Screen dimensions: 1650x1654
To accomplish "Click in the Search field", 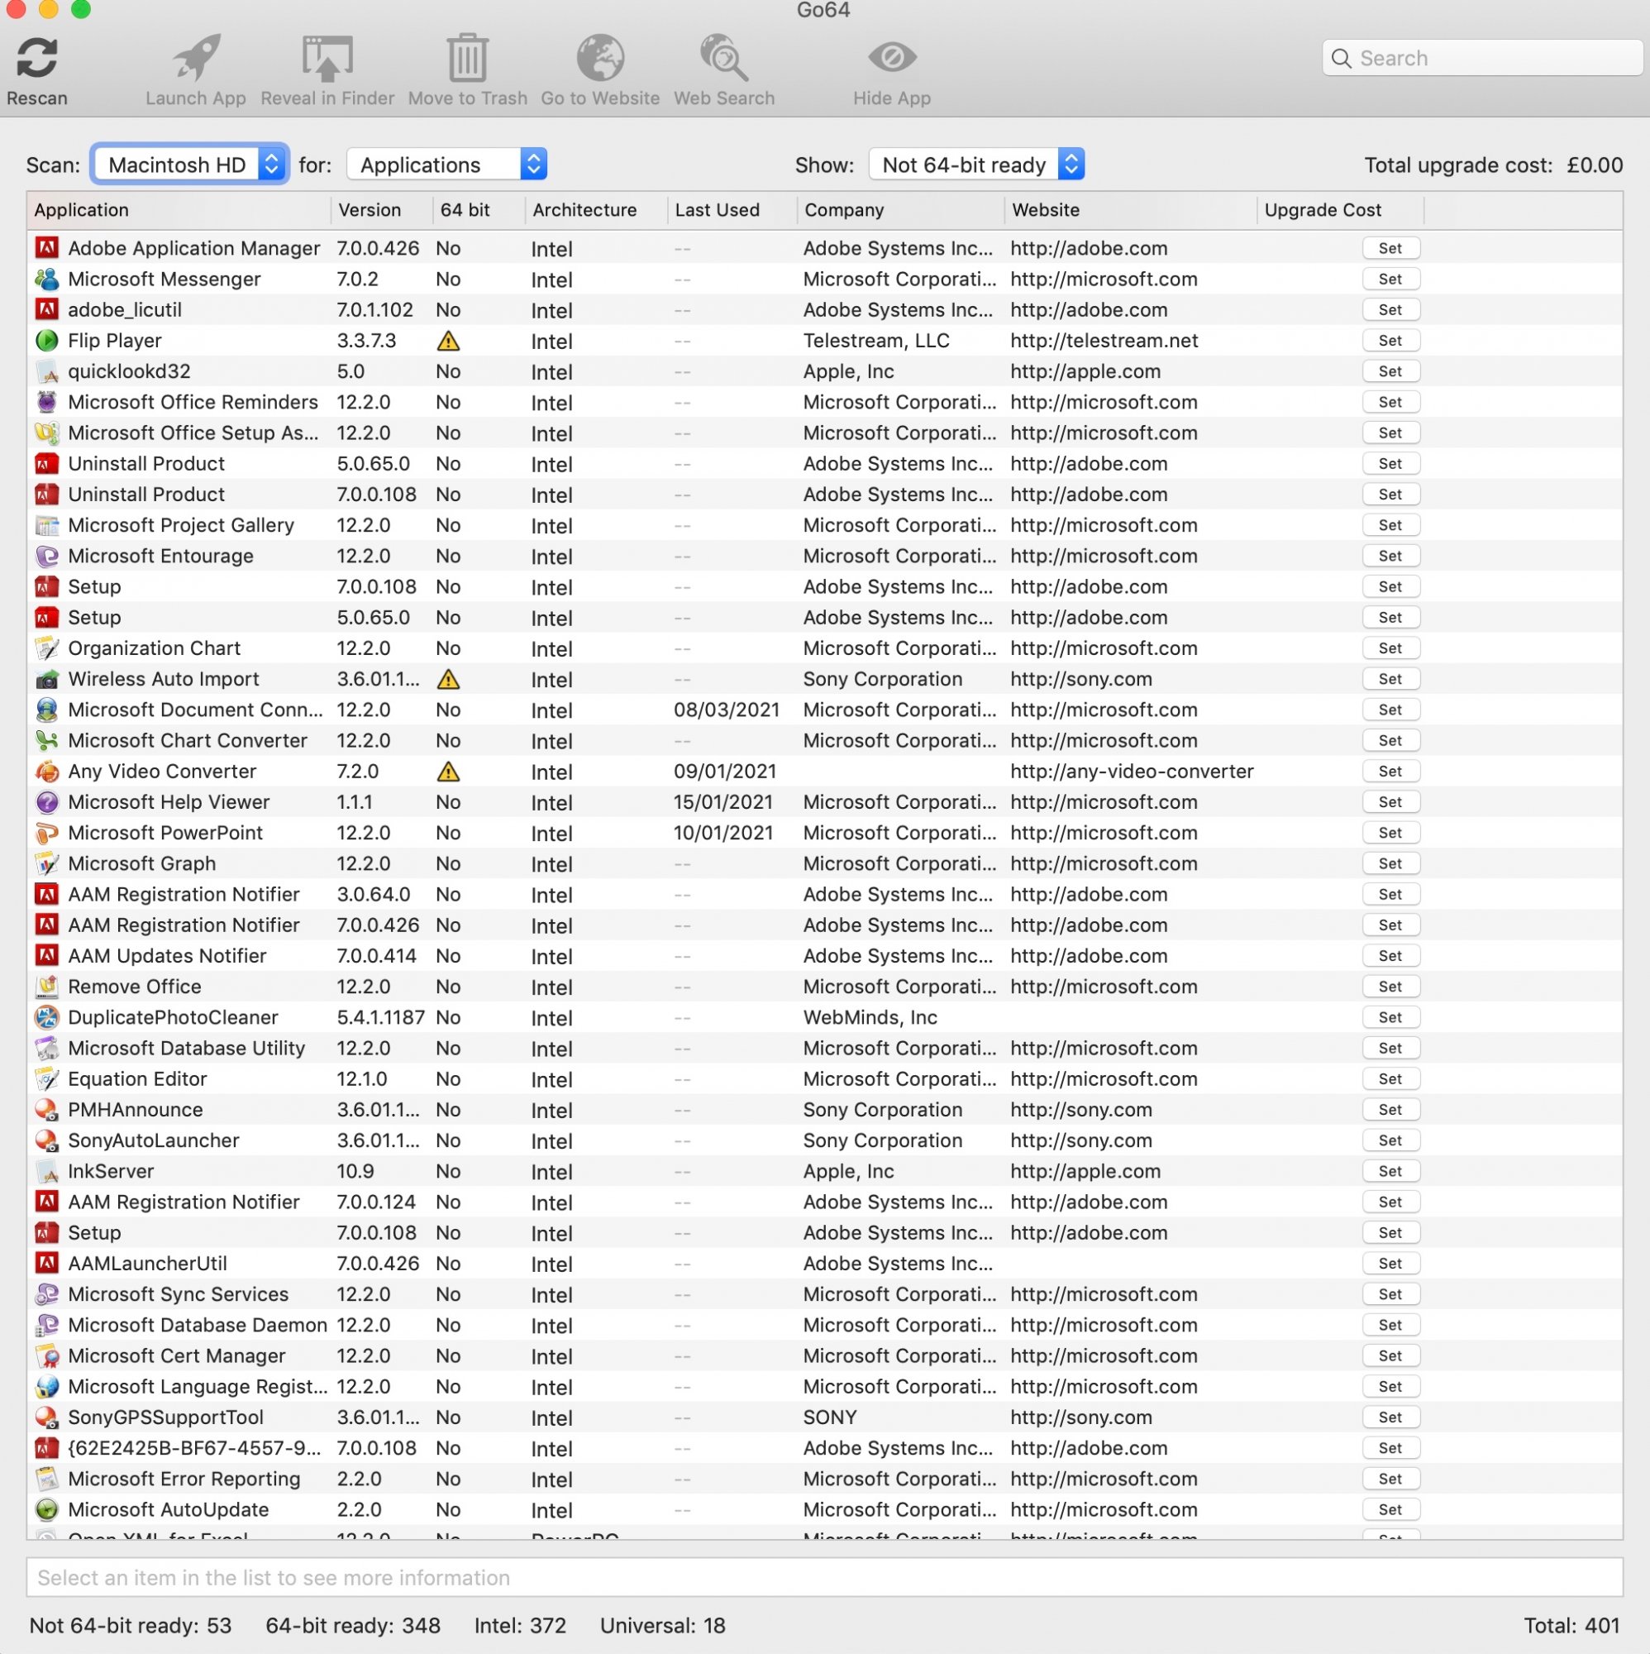I will point(1482,58).
